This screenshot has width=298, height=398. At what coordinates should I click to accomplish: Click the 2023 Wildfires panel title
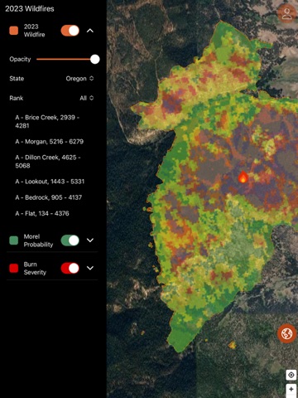click(x=30, y=9)
